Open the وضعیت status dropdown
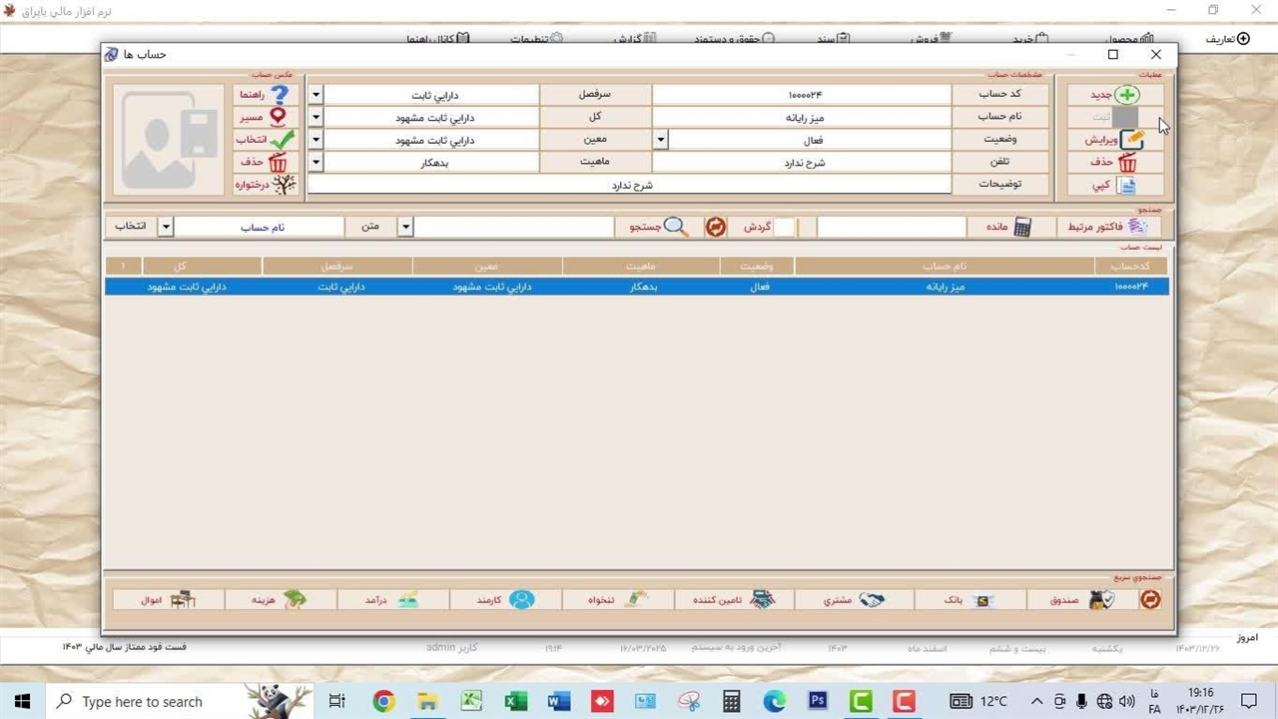The image size is (1278, 719). click(660, 140)
